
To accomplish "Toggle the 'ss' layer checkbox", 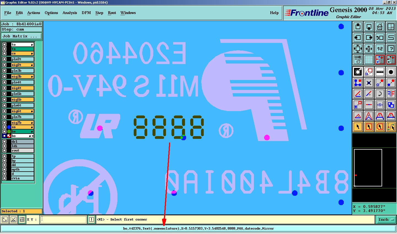I will pos(4,127).
